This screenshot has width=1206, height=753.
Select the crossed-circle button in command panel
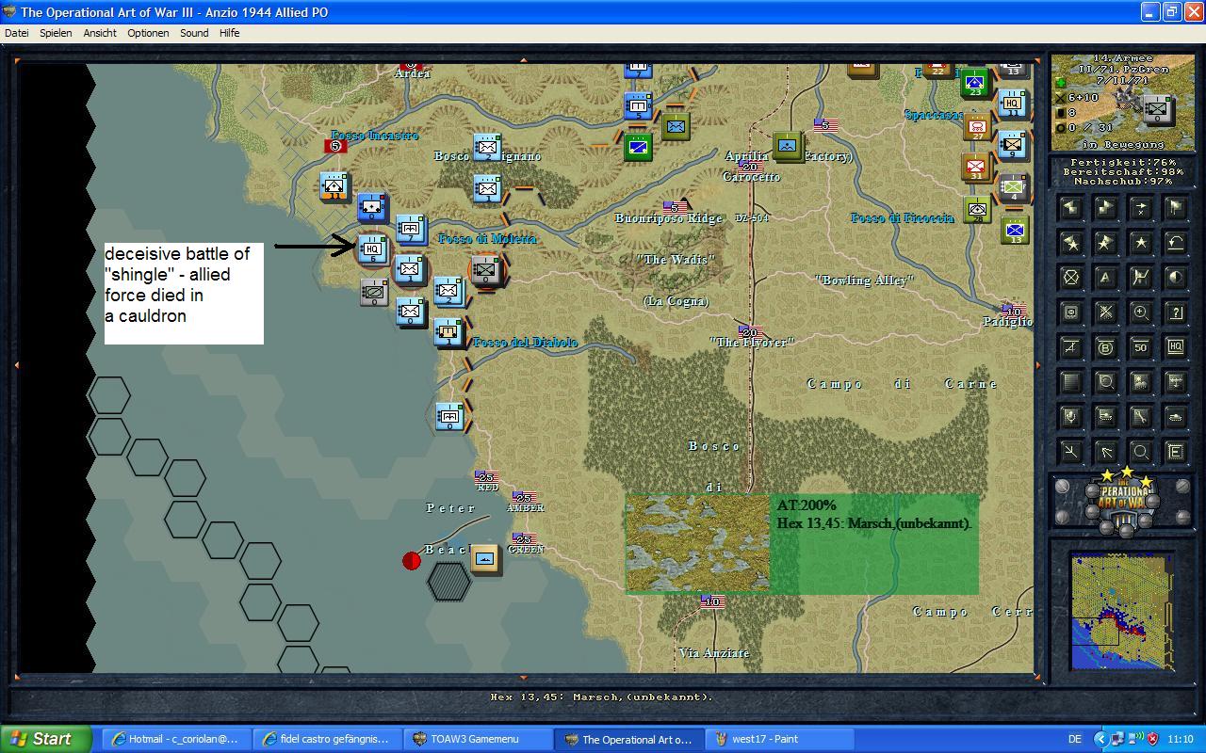(x=1071, y=278)
